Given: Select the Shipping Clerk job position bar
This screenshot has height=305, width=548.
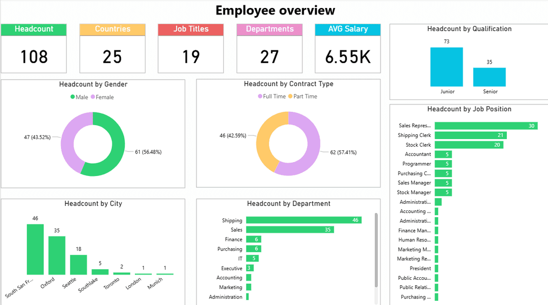Looking at the screenshot, I should coord(470,135).
